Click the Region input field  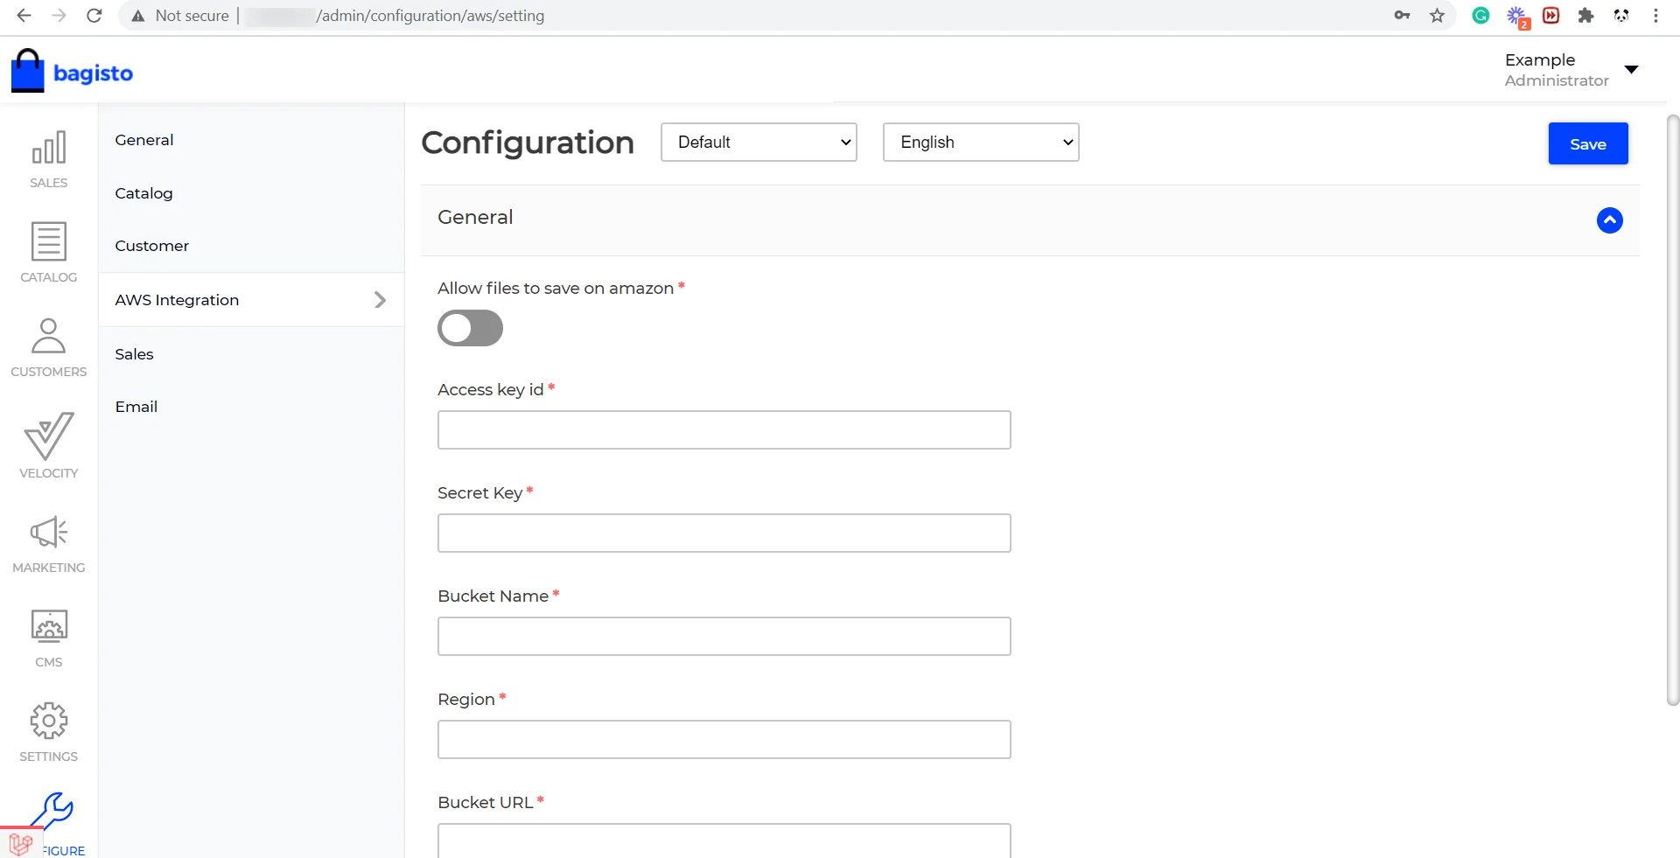724,739
